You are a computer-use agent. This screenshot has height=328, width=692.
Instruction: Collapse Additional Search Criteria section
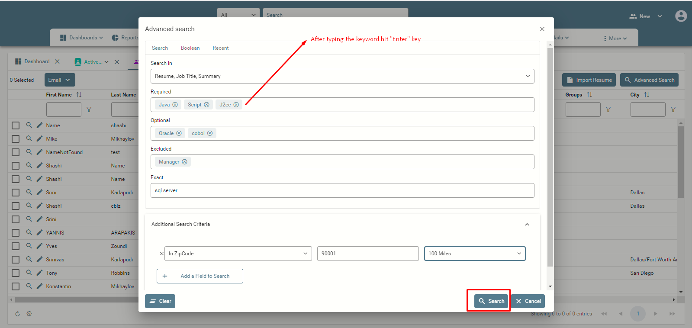click(x=527, y=224)
